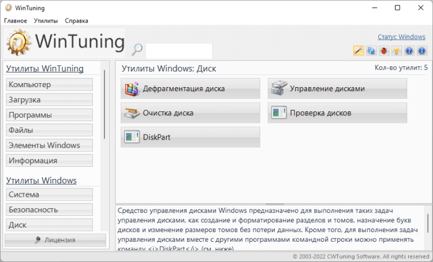This screenshot has height=262, width=433.
Task: Launch the DiskPart utility
Action: click(191, 137)
